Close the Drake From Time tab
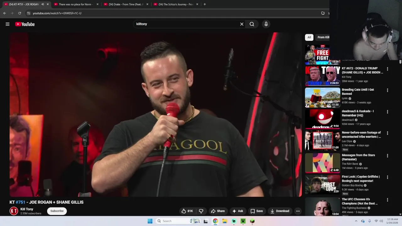The height and width of the screenshot is (226, 402). [x=147, y=4]
